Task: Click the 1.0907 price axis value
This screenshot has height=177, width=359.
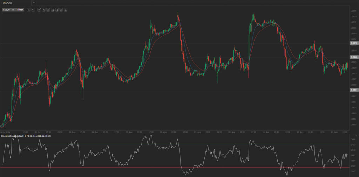Action: (353, 79)
